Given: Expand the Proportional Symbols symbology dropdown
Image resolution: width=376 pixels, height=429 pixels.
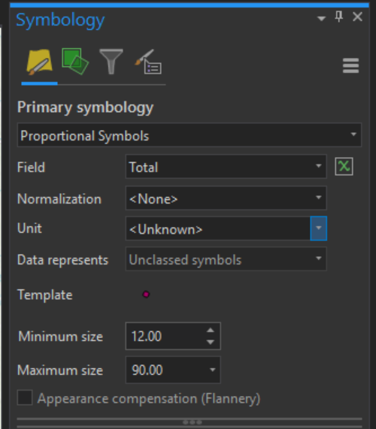Looking at the screenshot, I should coord(190,135).
